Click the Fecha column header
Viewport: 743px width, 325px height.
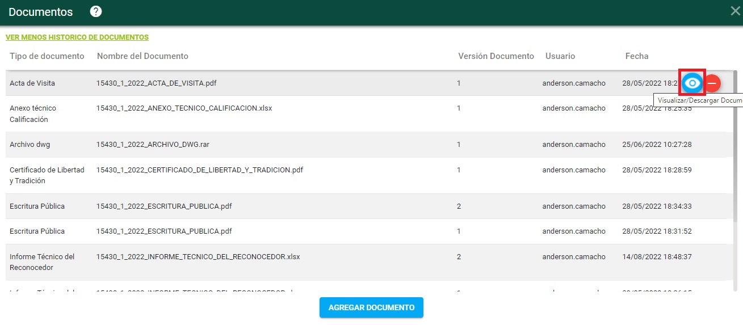tap(637, 56)
